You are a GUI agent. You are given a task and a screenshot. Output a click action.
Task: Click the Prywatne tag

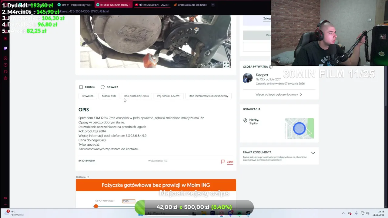click(x=88, y=96)
